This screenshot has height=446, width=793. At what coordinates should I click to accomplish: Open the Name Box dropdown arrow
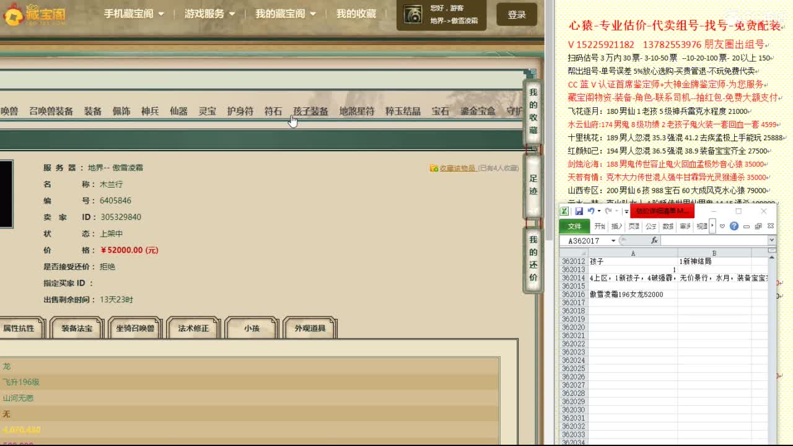tap(613, 240)
